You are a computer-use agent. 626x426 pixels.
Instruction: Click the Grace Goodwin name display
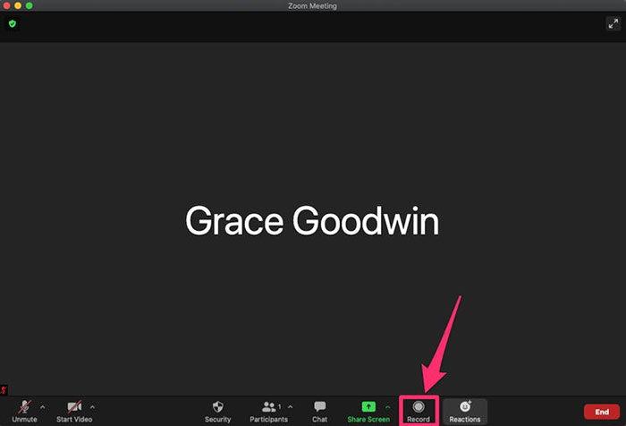312,219
